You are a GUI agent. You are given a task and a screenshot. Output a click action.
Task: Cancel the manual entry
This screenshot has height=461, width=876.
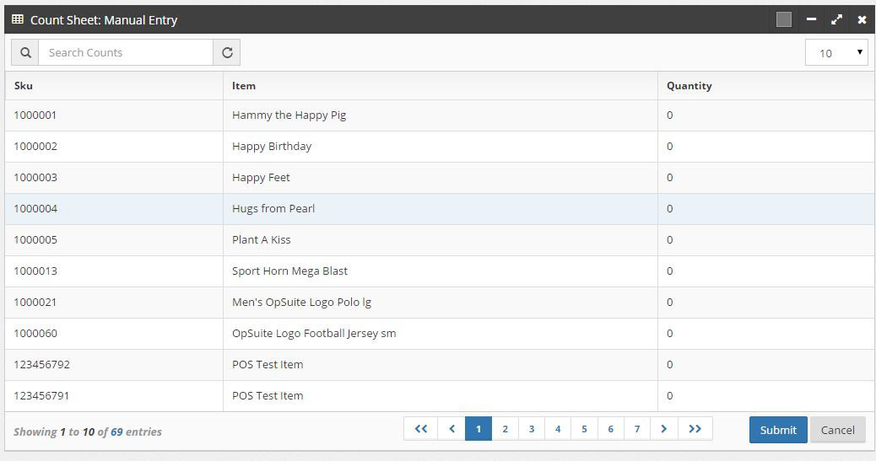[x=837, y=430]
